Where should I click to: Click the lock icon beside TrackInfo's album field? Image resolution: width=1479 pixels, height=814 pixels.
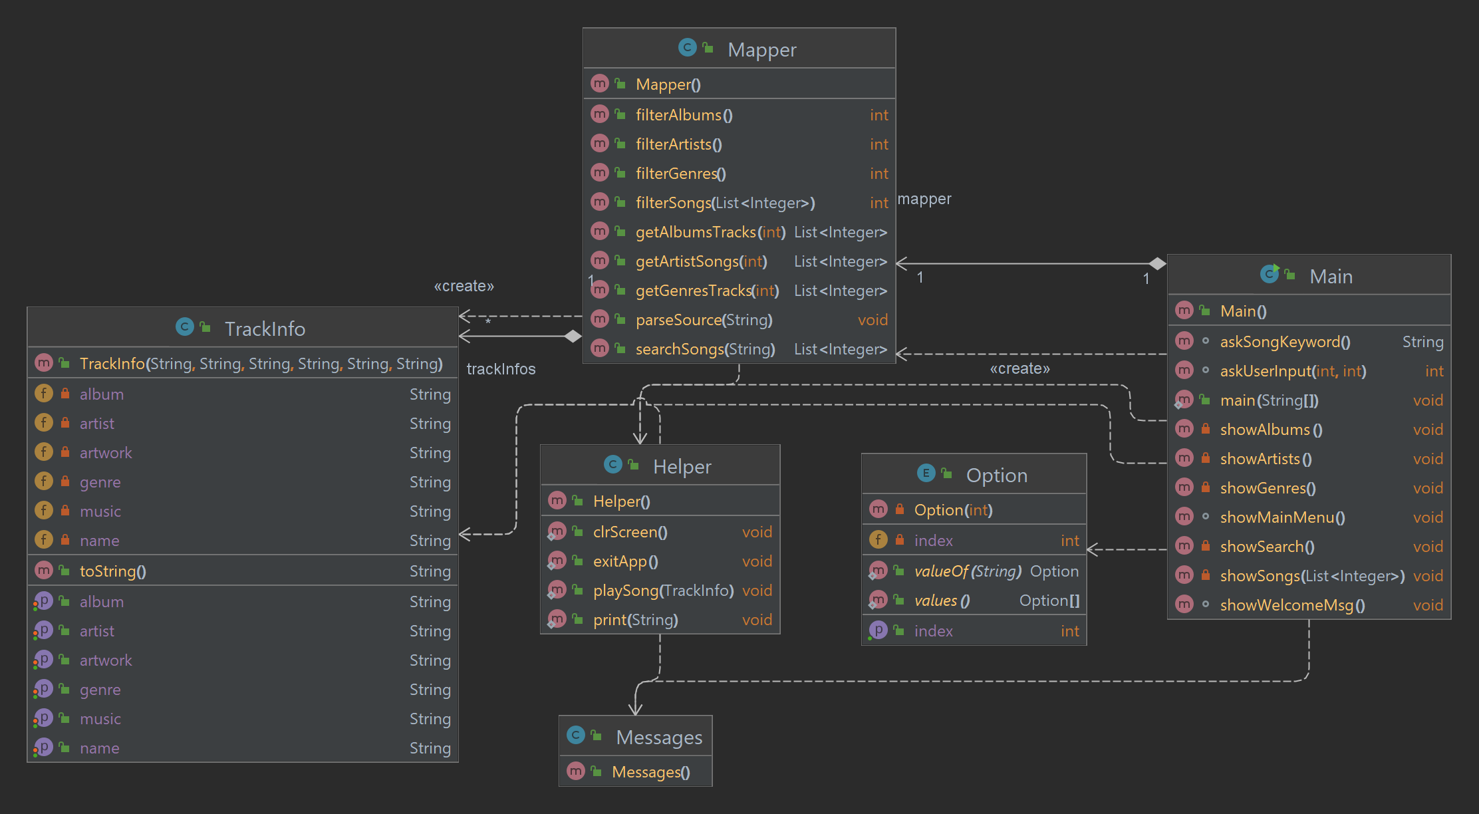point(65,394)
